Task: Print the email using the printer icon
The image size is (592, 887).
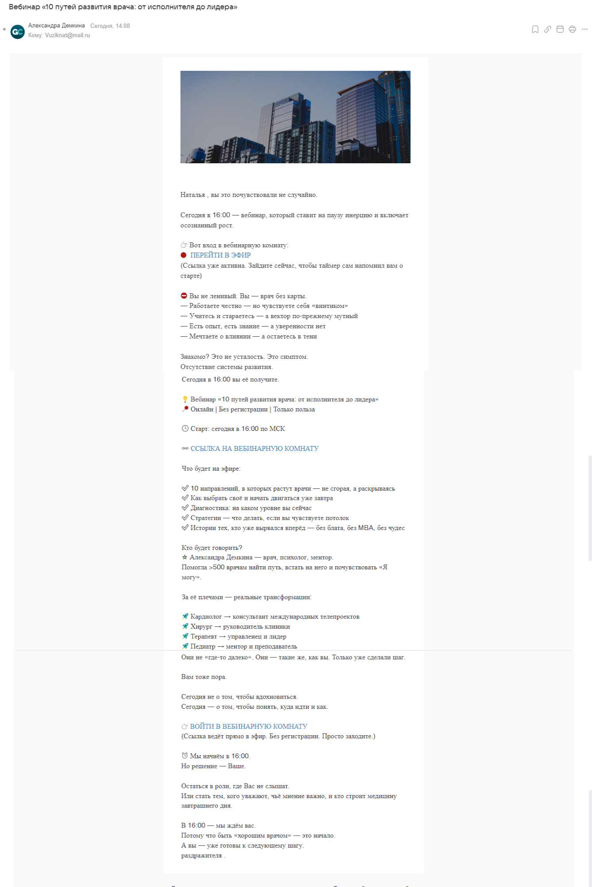Action: [572, 29]
